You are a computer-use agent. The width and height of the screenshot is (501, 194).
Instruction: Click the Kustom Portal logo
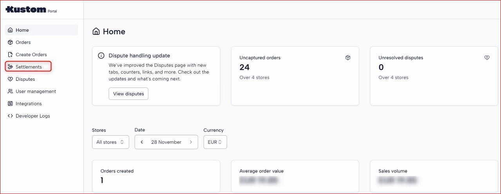pyautogui.click(x=31, y=10)
